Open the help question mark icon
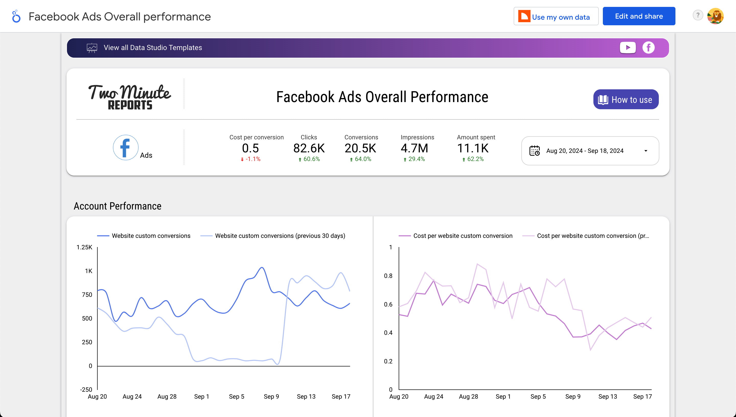 pos(698,15)
